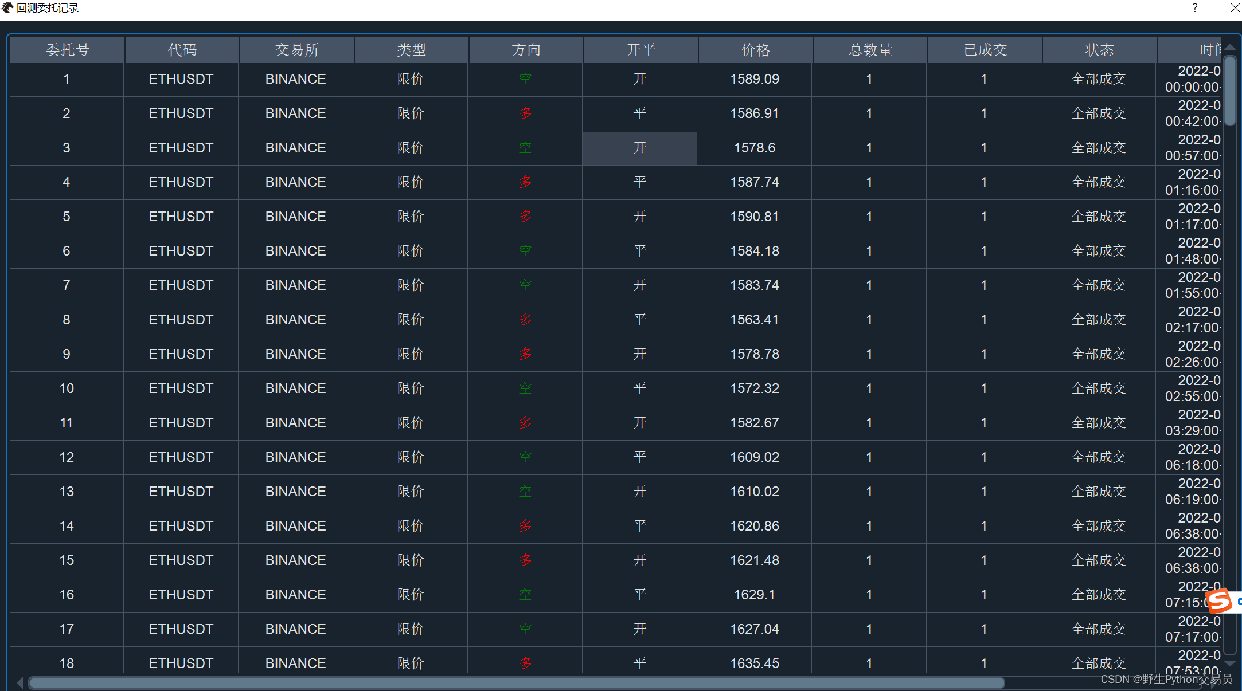Screen dimensions: 1242x691
Task: Select the 全部成交 status cell of order 5
Action: [x=1099, y=217]
